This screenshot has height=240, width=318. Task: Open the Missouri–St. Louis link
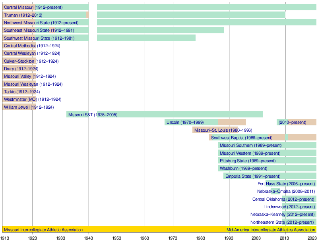pyautogui.click(x=212, y=130)
